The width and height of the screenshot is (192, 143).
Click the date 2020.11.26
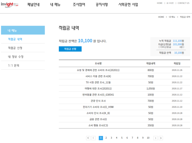(177, 70)
